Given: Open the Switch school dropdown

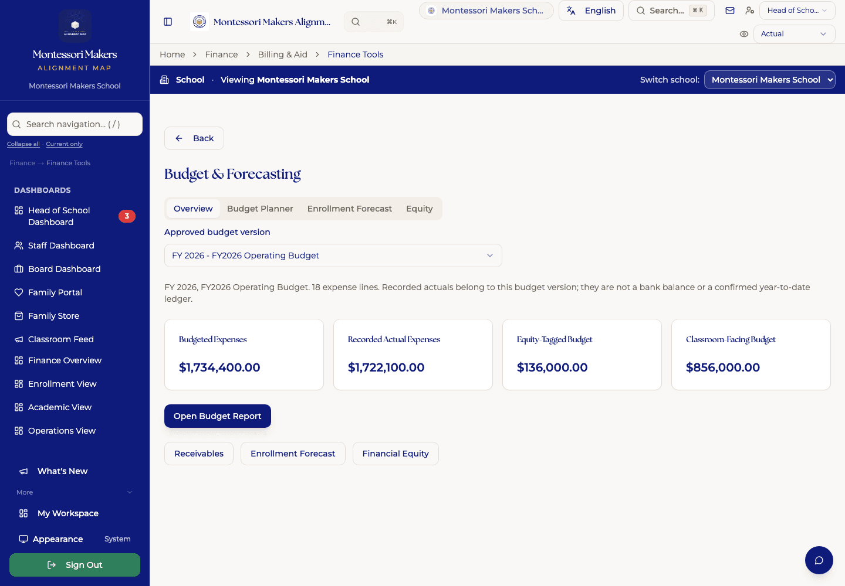Looking at the screenshot, I should click(x=769, y=80).
